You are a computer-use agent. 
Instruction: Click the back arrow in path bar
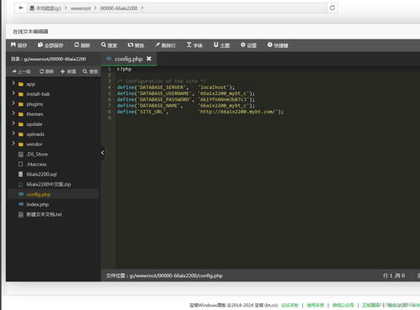pyautogui.click(x=21, y=8)
